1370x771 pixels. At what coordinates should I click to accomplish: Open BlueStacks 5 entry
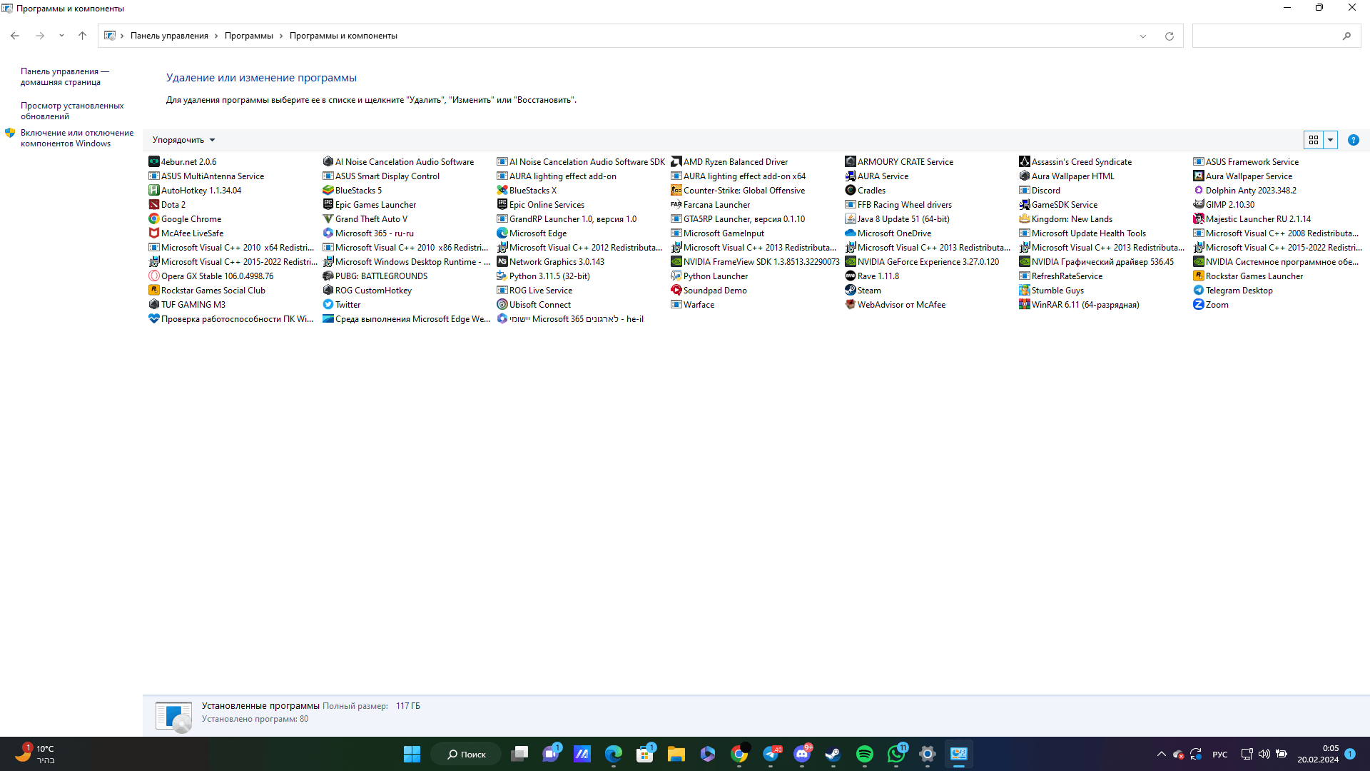click(357, 190)
